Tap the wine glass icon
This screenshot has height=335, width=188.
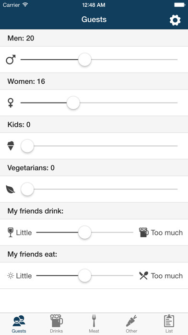pyautogui.click(x=11, y=232)
